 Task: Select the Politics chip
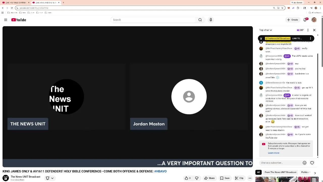[x=305, y=172]
